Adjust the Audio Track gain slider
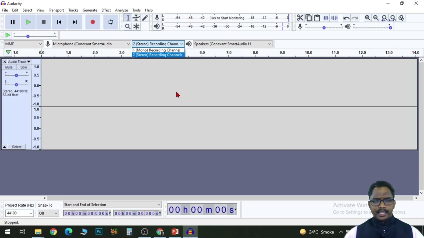Screen dimensions: 424x238 [16, 75]
